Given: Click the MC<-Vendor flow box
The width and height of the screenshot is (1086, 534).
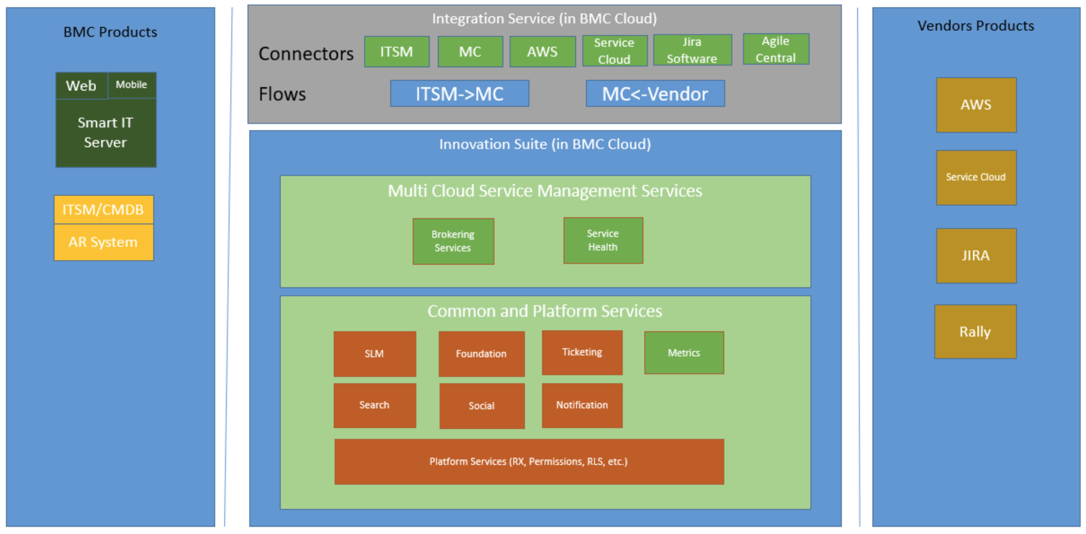Looking at the screenshot, I should click(655, 93).
